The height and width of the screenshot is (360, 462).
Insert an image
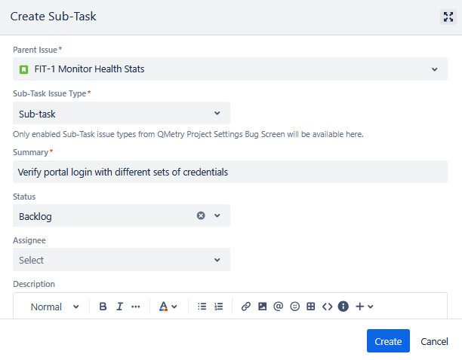(x=262, y=307)
